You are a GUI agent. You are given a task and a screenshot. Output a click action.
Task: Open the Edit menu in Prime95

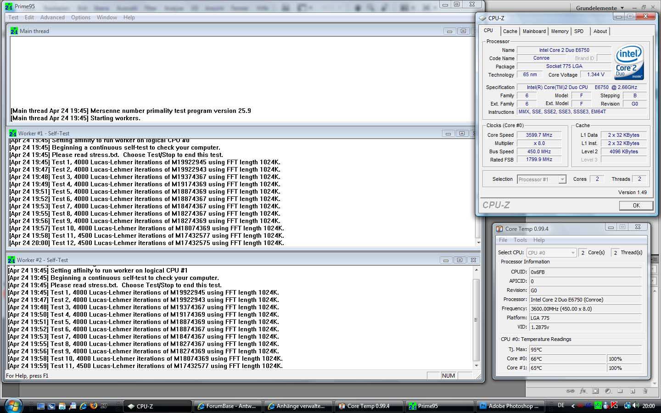click(x=29, y=17)
